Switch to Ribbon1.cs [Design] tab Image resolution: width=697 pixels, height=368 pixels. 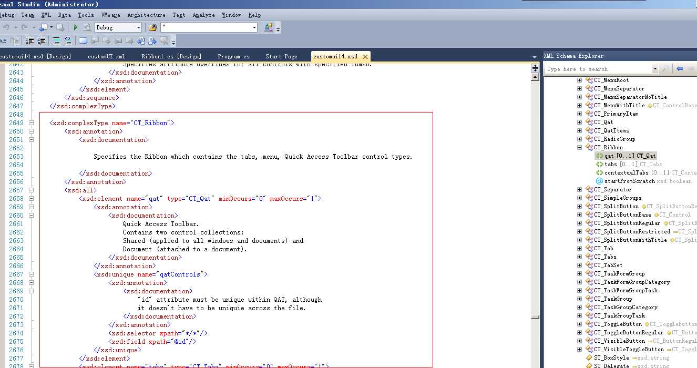[x=171, y=56]
